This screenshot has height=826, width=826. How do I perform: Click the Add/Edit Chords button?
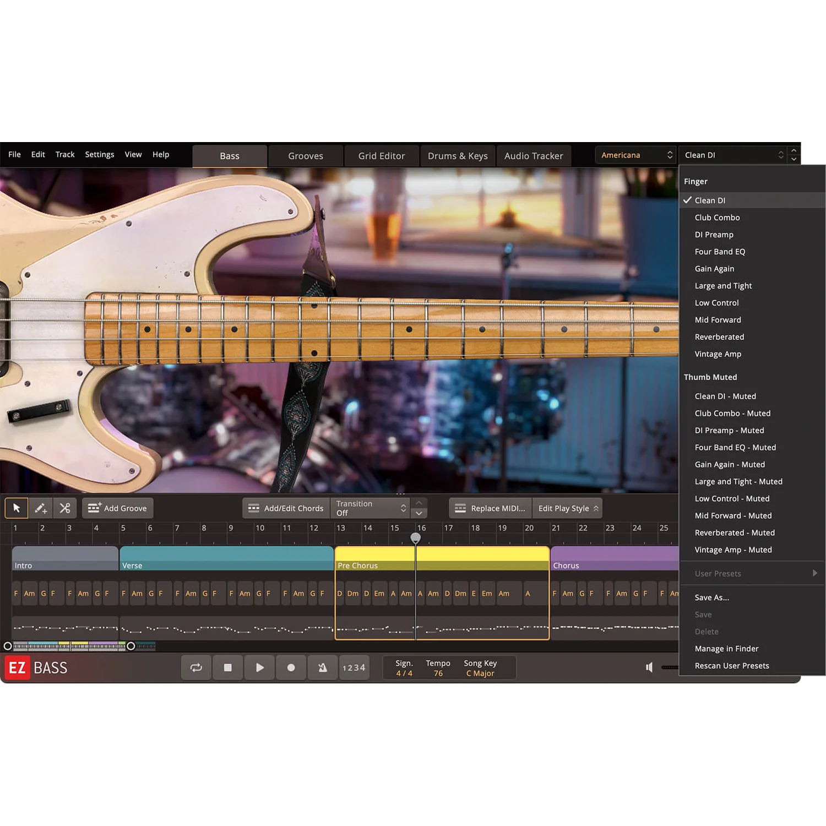(286, 508)
